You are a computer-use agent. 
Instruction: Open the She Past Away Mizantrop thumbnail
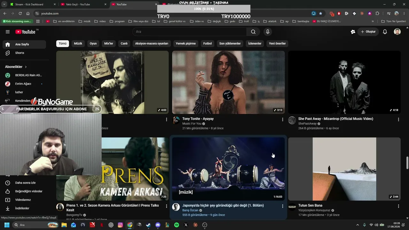coord(344,82)
